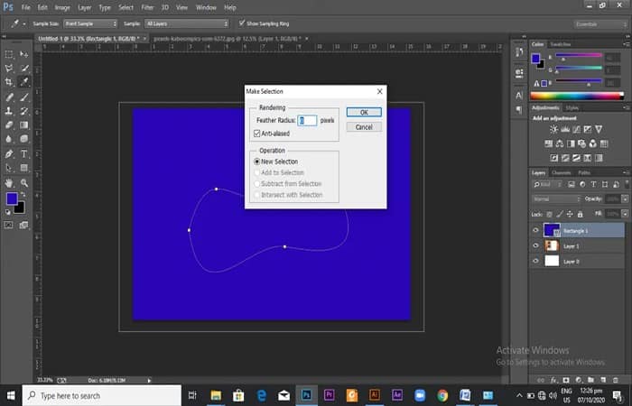Image resolution: width=632 pixels, height=406 pixels.
Task: Select the Gradient tool
Action: point(24,125)
